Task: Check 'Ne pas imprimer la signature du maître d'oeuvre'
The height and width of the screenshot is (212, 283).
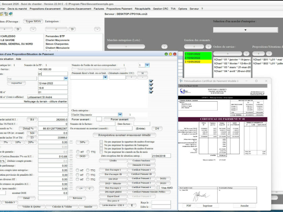Action: 101,148
